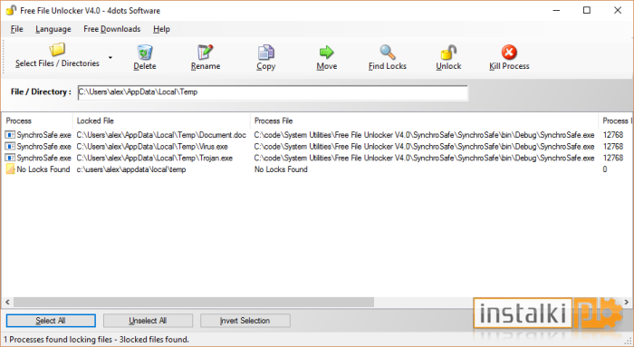Click the Invert Selection button
The width and height of the screenshot is (634, 347).
click(x=245, y=321)
